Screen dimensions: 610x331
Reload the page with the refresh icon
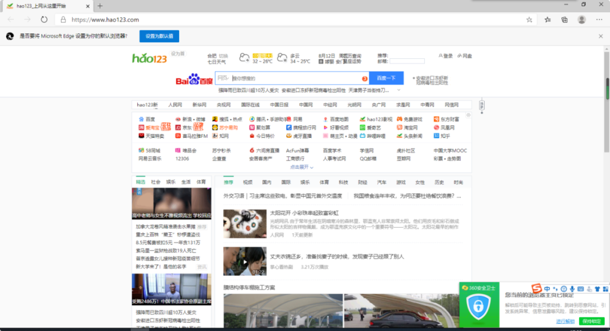pyautogui.click(x=44, y=19)
